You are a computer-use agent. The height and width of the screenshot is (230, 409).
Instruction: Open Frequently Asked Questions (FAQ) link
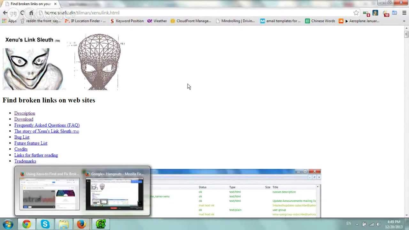(47, 125)
